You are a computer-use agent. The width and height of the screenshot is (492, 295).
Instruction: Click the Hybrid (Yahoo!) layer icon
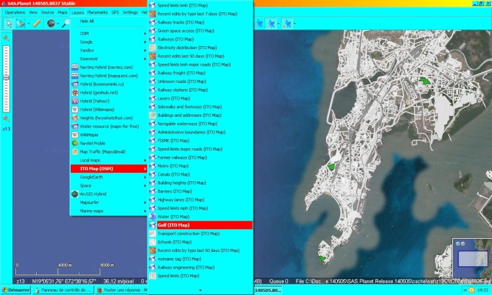coord(74,101)
